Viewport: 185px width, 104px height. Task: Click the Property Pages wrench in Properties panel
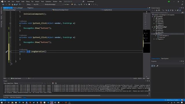point(157,66)
